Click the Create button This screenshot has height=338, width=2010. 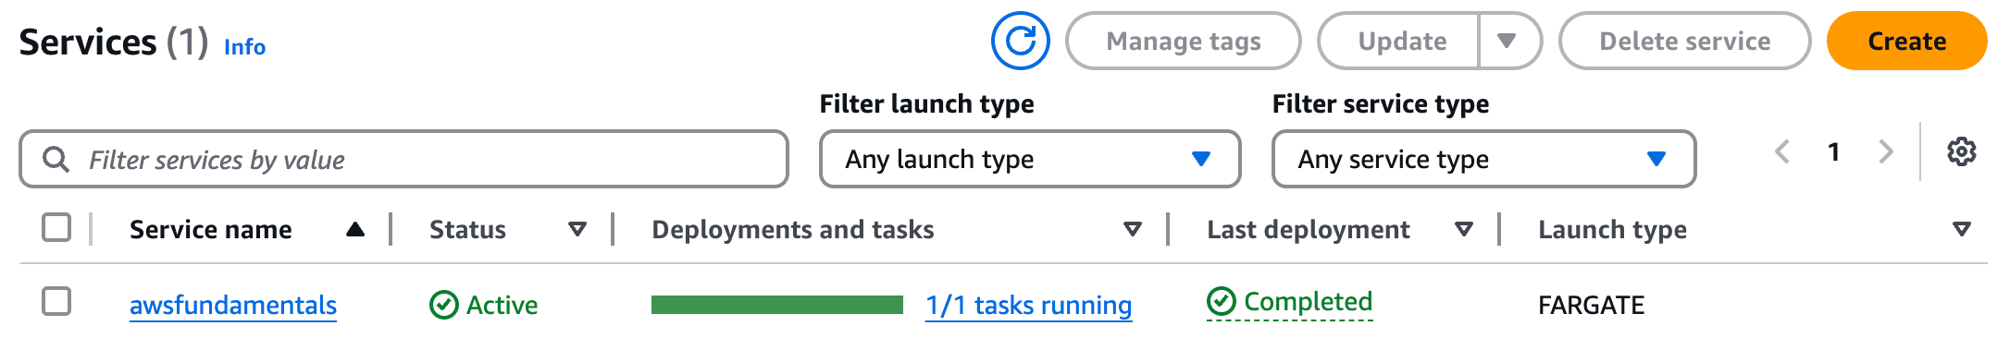click(x=1906, y=41)
